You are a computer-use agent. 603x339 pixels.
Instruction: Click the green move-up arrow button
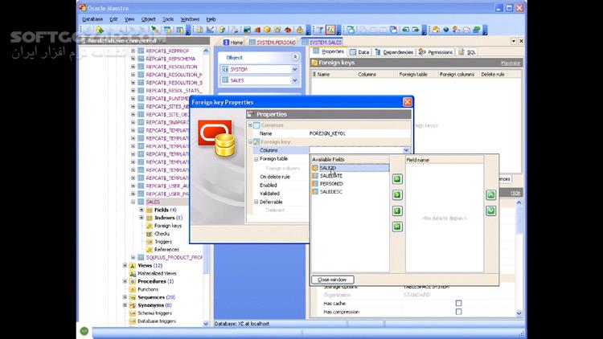(490, 195)
